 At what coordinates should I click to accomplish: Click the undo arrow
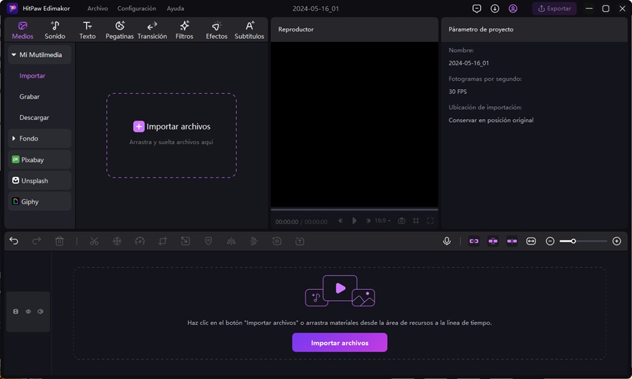[14, 241]
